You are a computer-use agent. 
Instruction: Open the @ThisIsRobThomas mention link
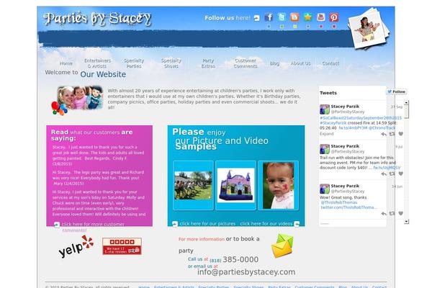pyautogui.click(x=339, y=202)
